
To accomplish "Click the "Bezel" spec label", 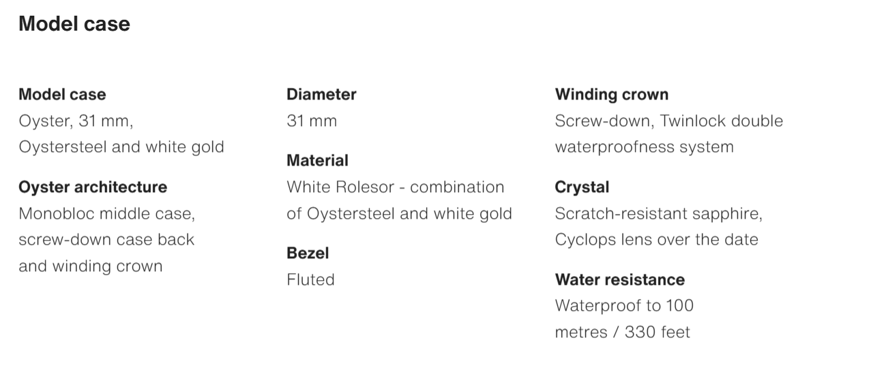I will (x=308, y=253).
